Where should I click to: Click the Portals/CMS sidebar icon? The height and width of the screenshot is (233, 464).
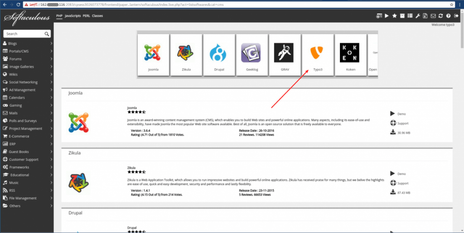tap(5, 51)
